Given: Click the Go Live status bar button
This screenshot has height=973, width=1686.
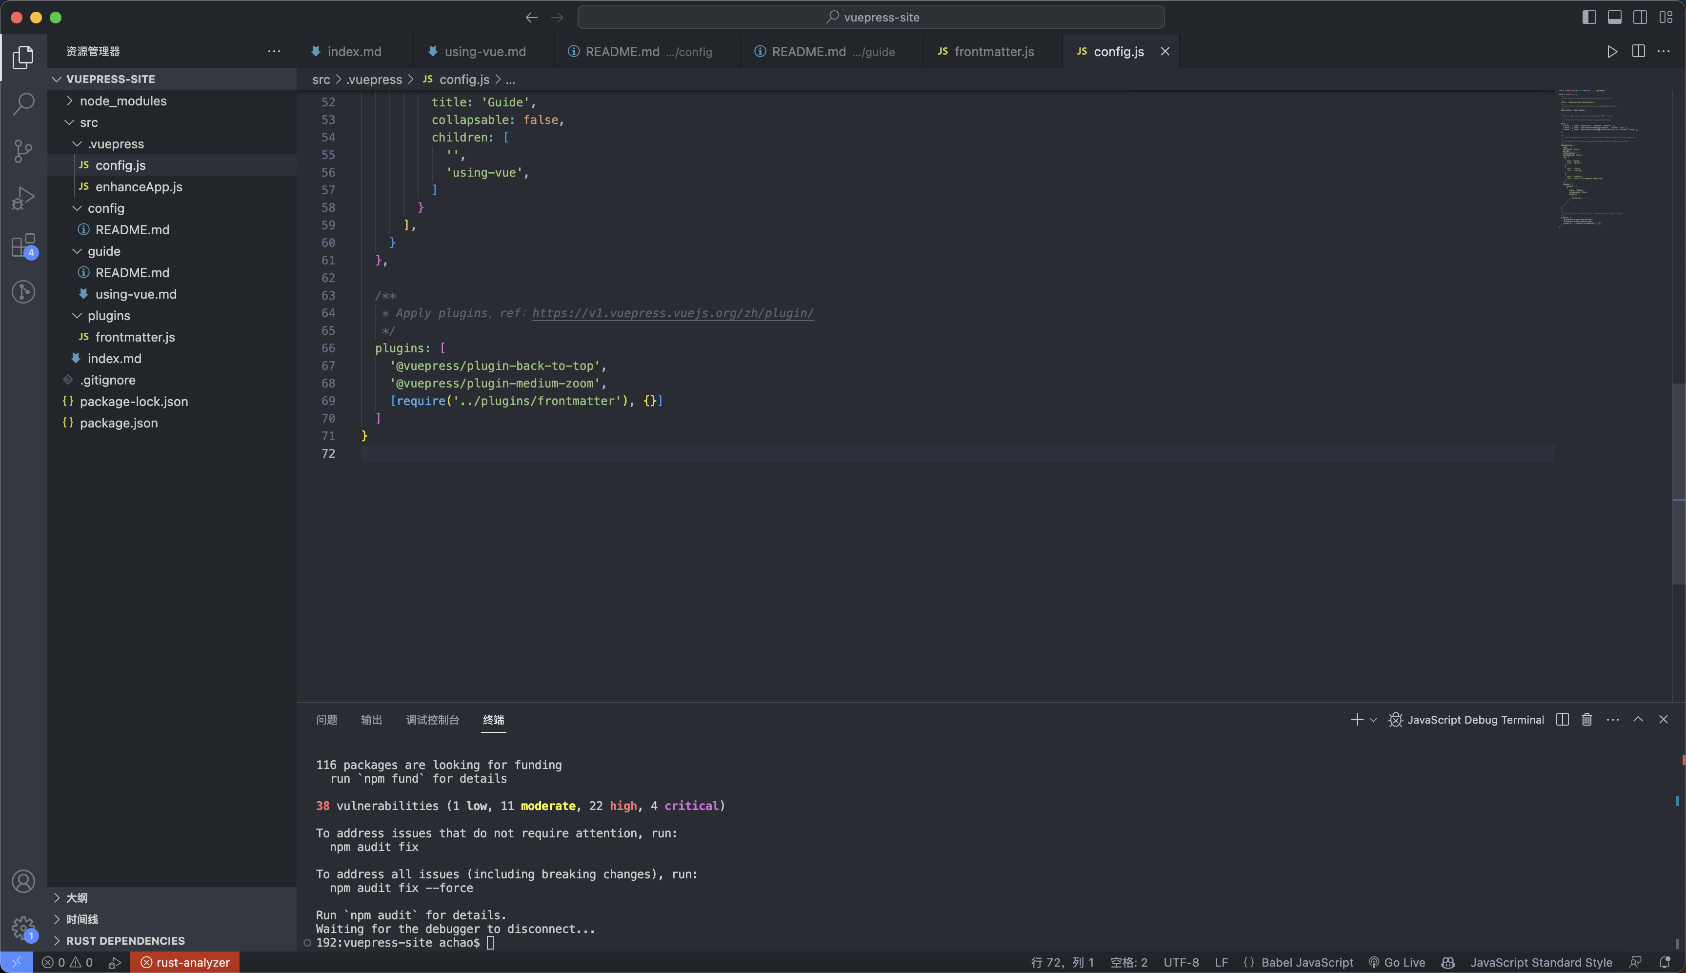Looking at the screenshot, I should (1397, 962).
